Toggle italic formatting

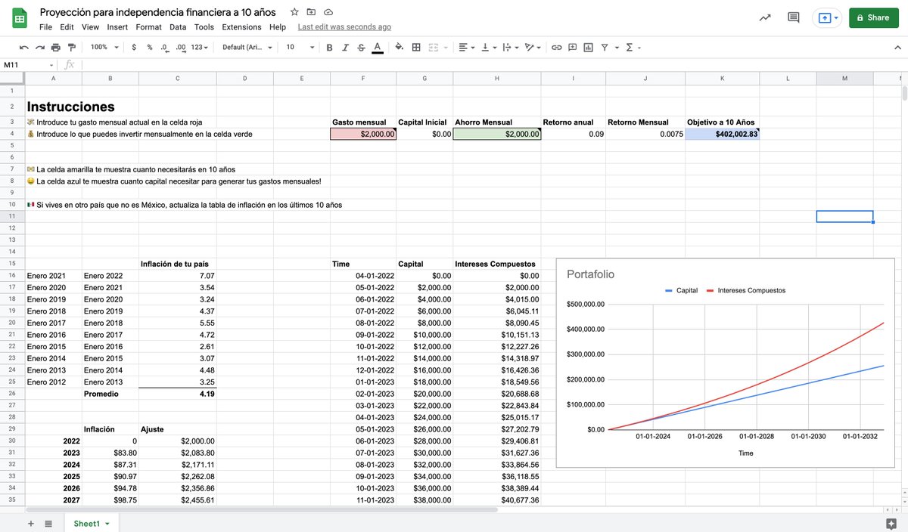345,48
